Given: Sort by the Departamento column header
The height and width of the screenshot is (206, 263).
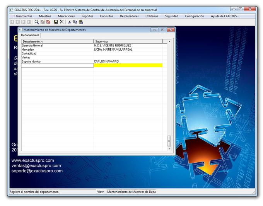Looking at the screenshot, I should coord(57,41).
